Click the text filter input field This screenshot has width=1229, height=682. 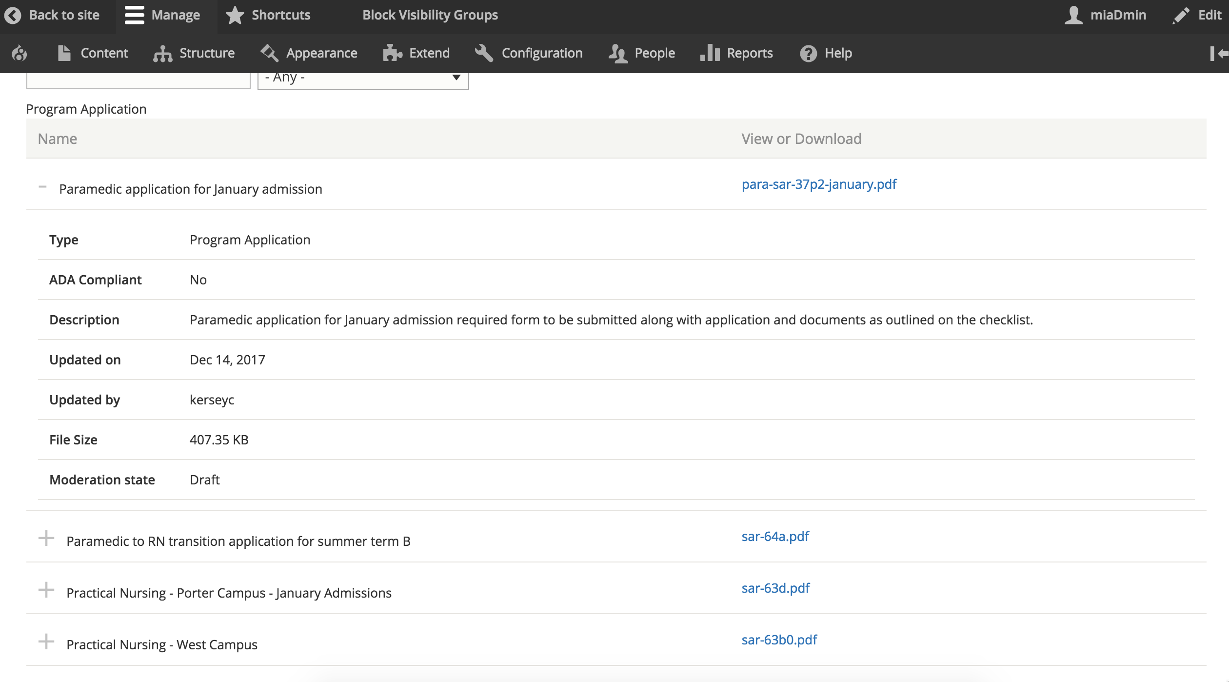[x=138, y=80]
